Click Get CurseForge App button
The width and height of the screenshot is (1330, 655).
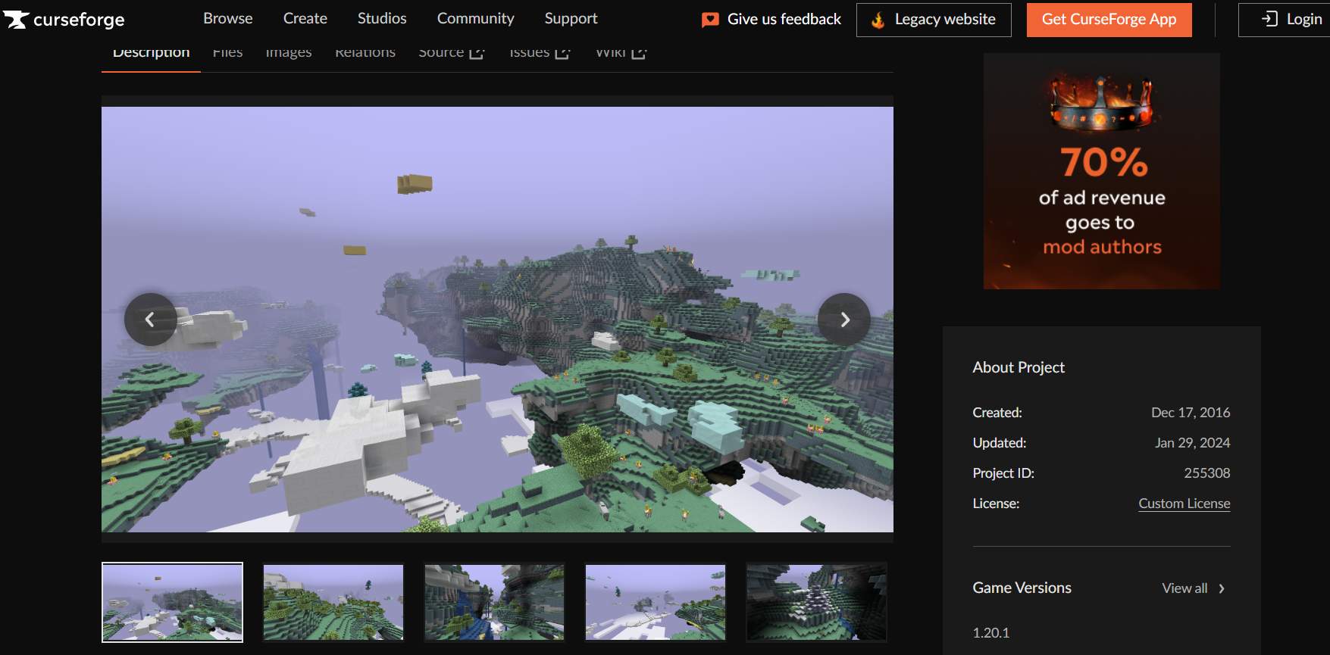click(x=1109, y=20)
